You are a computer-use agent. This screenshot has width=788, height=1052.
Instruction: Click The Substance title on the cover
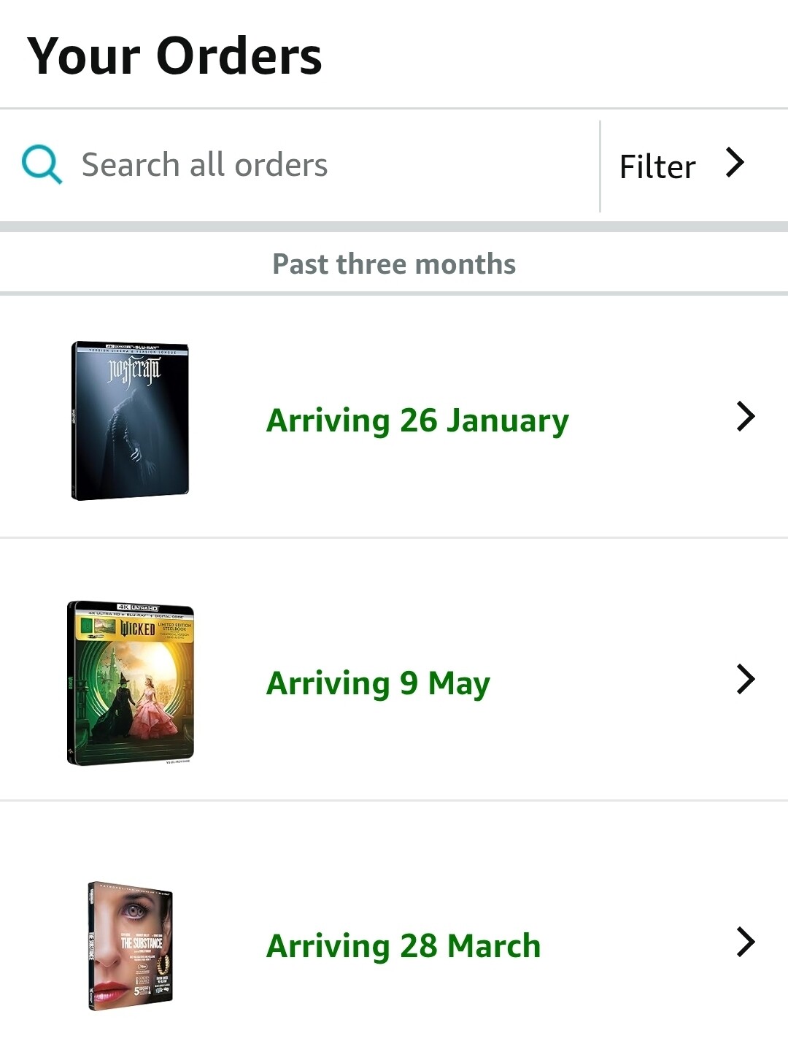point(141,942)
